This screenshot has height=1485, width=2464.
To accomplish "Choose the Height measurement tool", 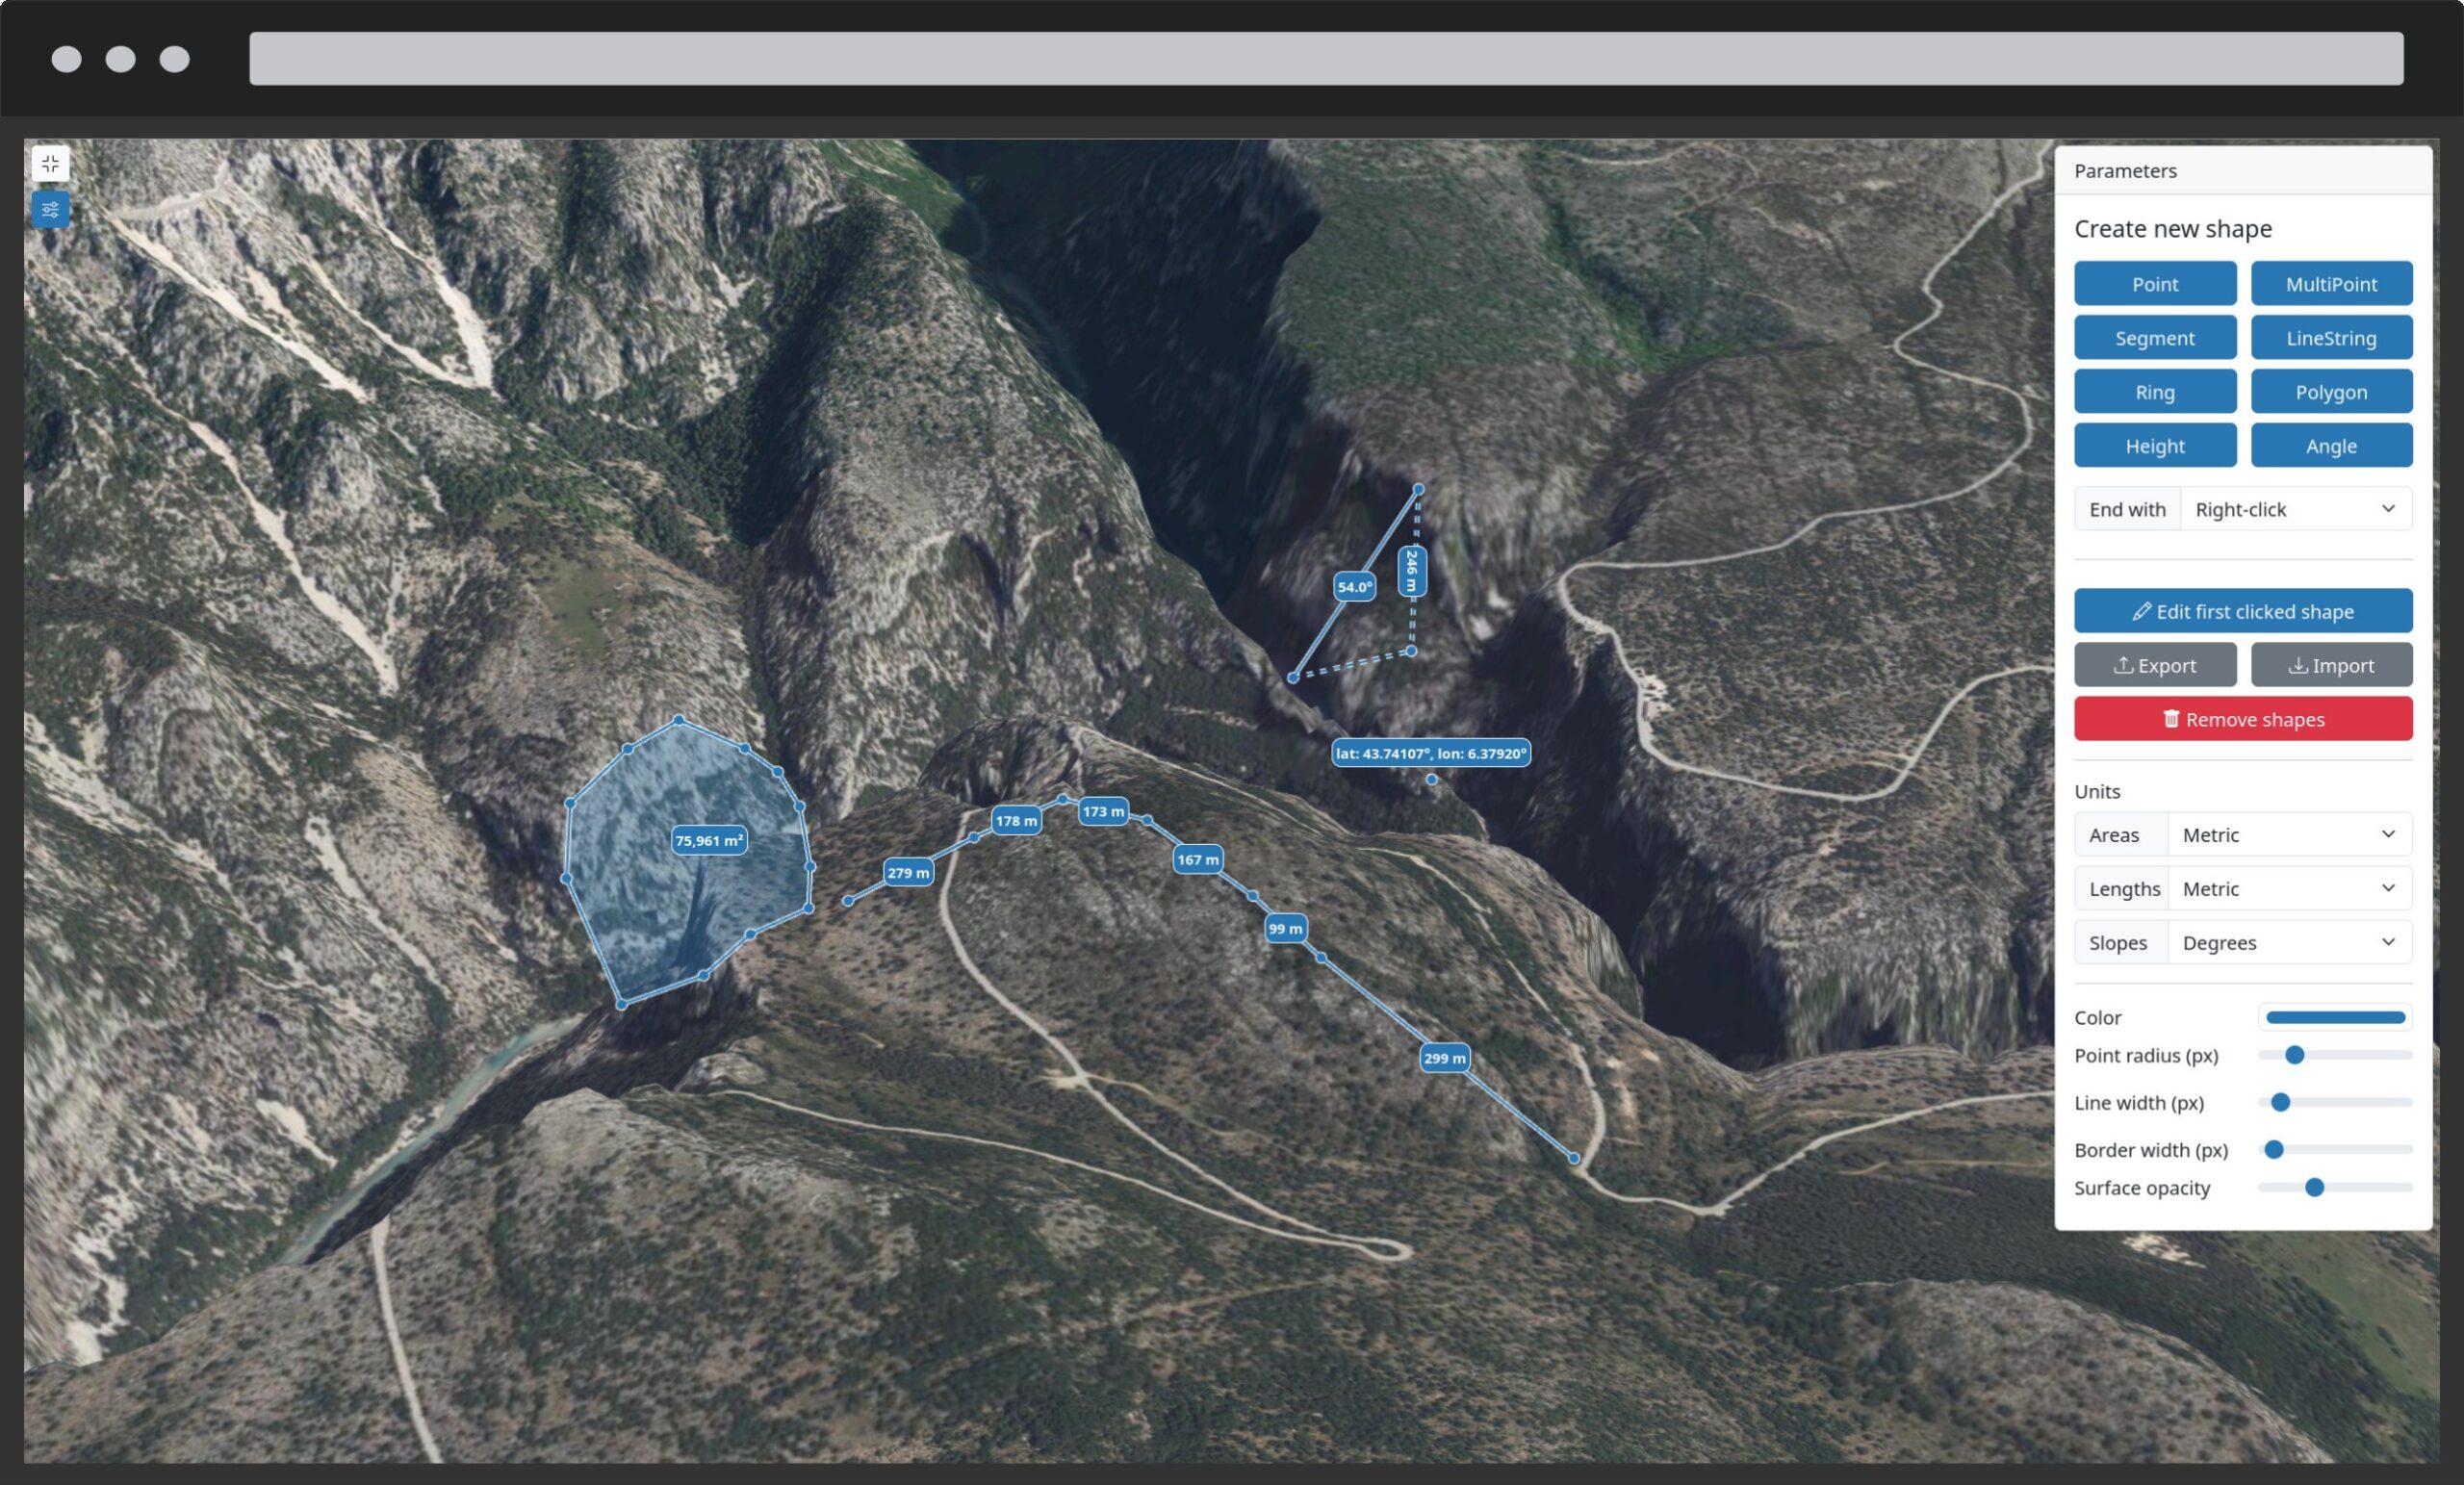I will coord(2154,446).
